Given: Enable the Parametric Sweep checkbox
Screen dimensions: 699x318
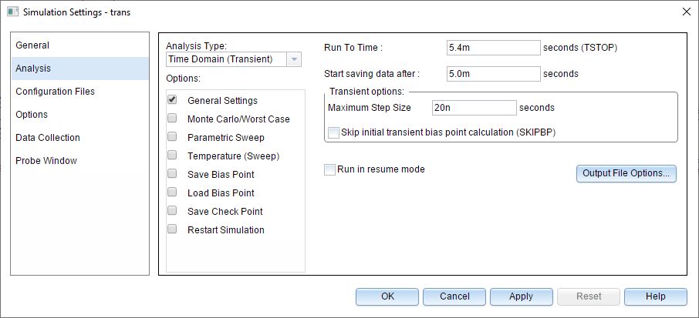Looking at the screenshot, I should (172, 136).
